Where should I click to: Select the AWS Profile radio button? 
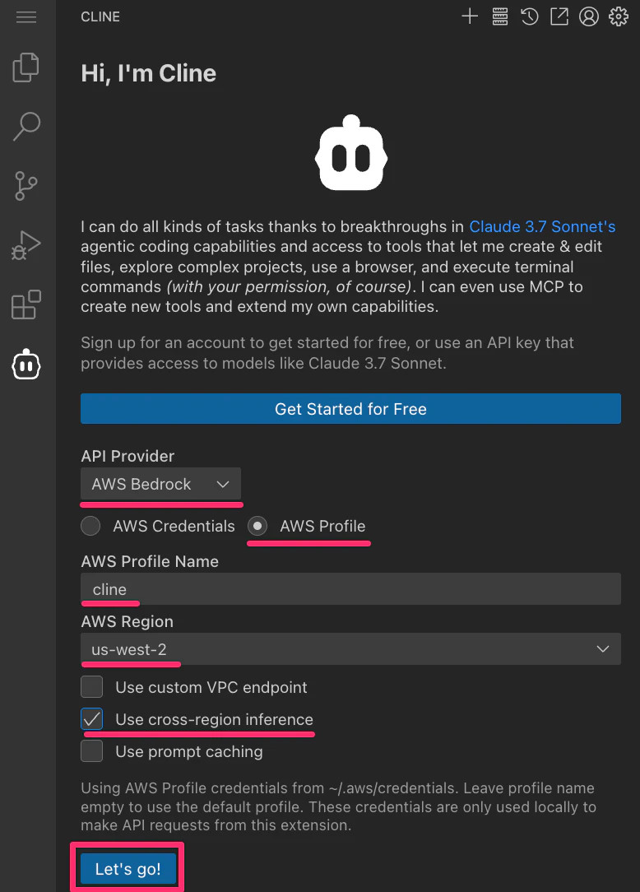tap(257, 526)
